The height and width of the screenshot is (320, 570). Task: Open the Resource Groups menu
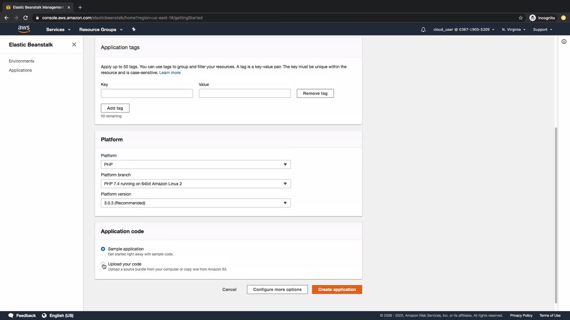pyautogui.click(x=101, y=29)
